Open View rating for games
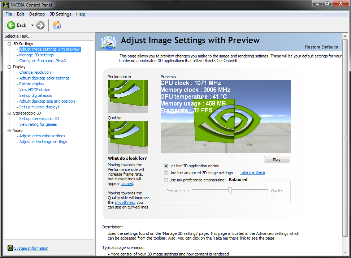The height and width of the screenshot is (258, 351). [x=38, y=125]
